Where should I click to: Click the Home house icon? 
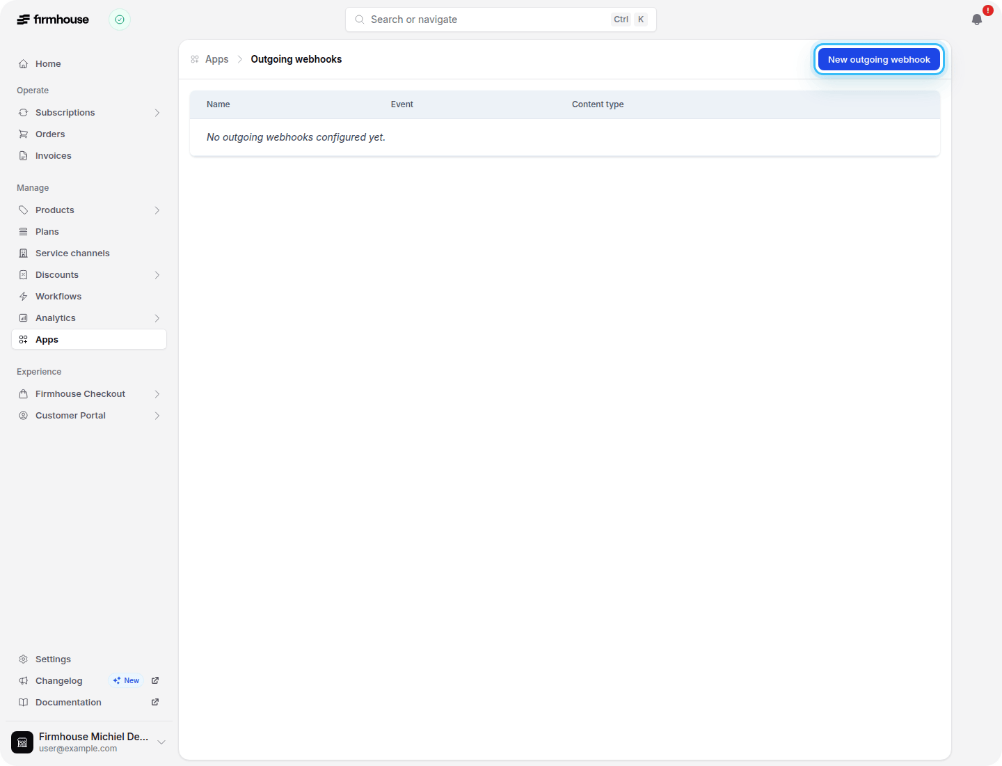(24, 63)
